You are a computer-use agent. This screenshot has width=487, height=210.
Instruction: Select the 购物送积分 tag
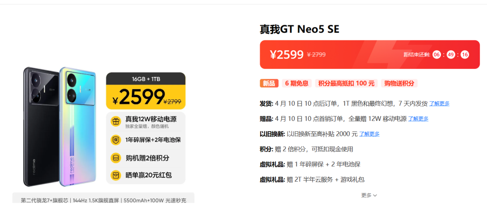pos(400,83)
